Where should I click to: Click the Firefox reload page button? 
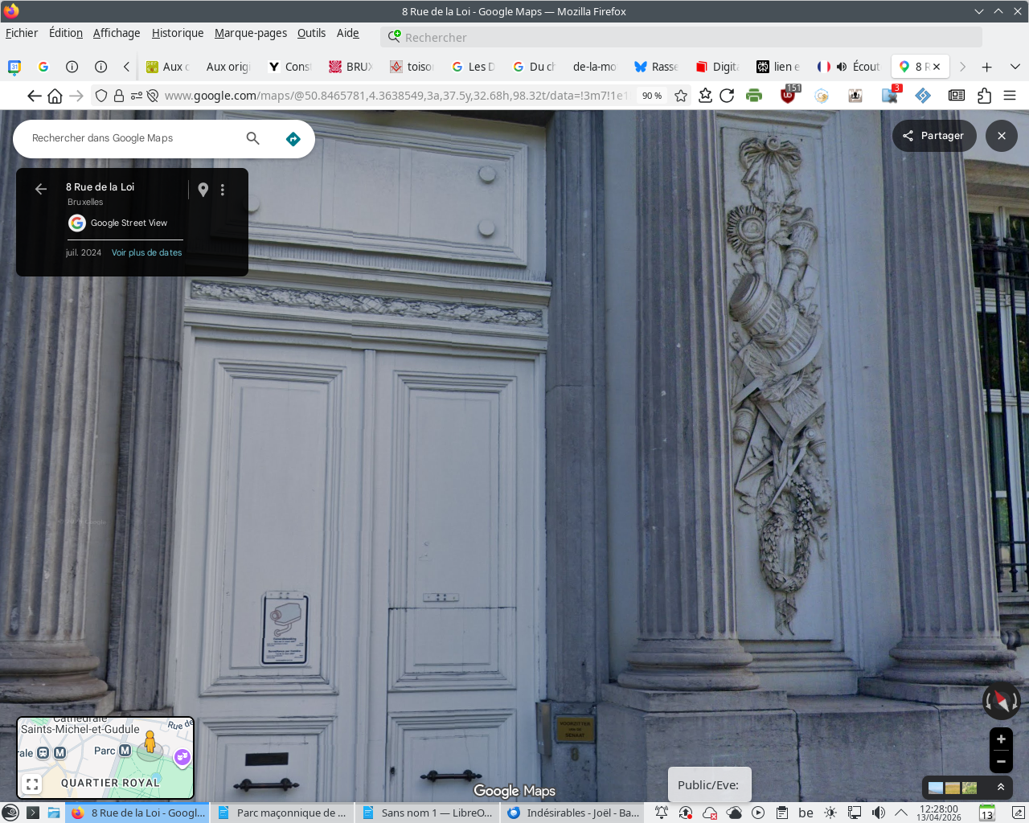[x=727, y=96]
